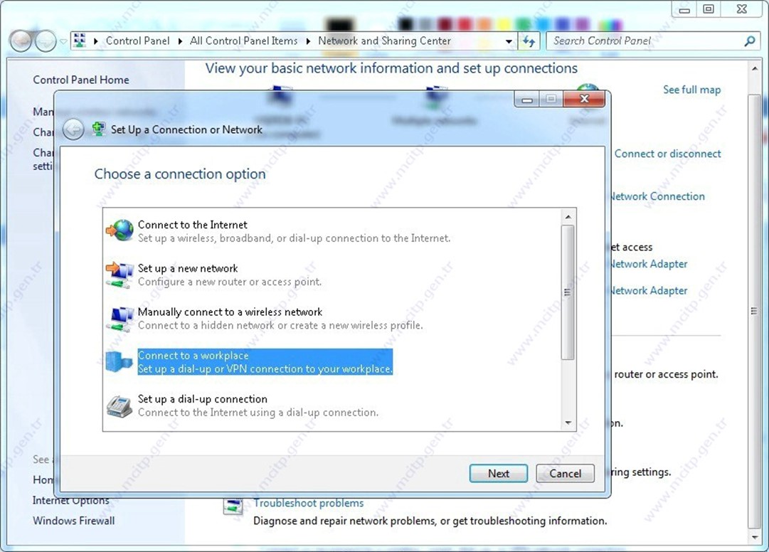Click the search magnifier icon

(749, 41)
